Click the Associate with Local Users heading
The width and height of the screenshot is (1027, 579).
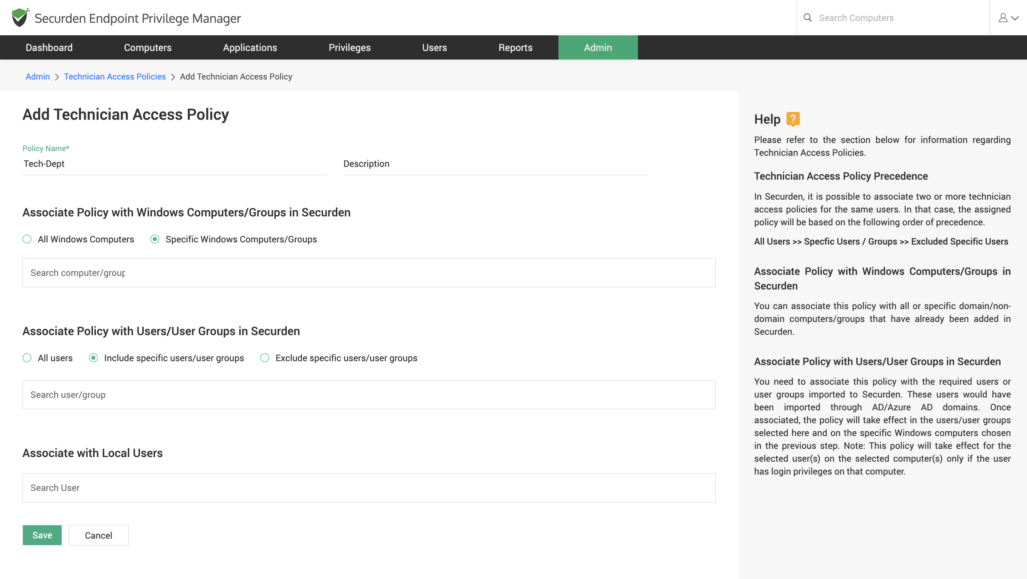[x=92, y=453]
